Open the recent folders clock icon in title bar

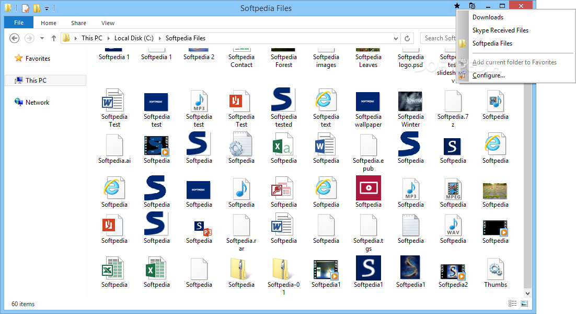(473, 6)
